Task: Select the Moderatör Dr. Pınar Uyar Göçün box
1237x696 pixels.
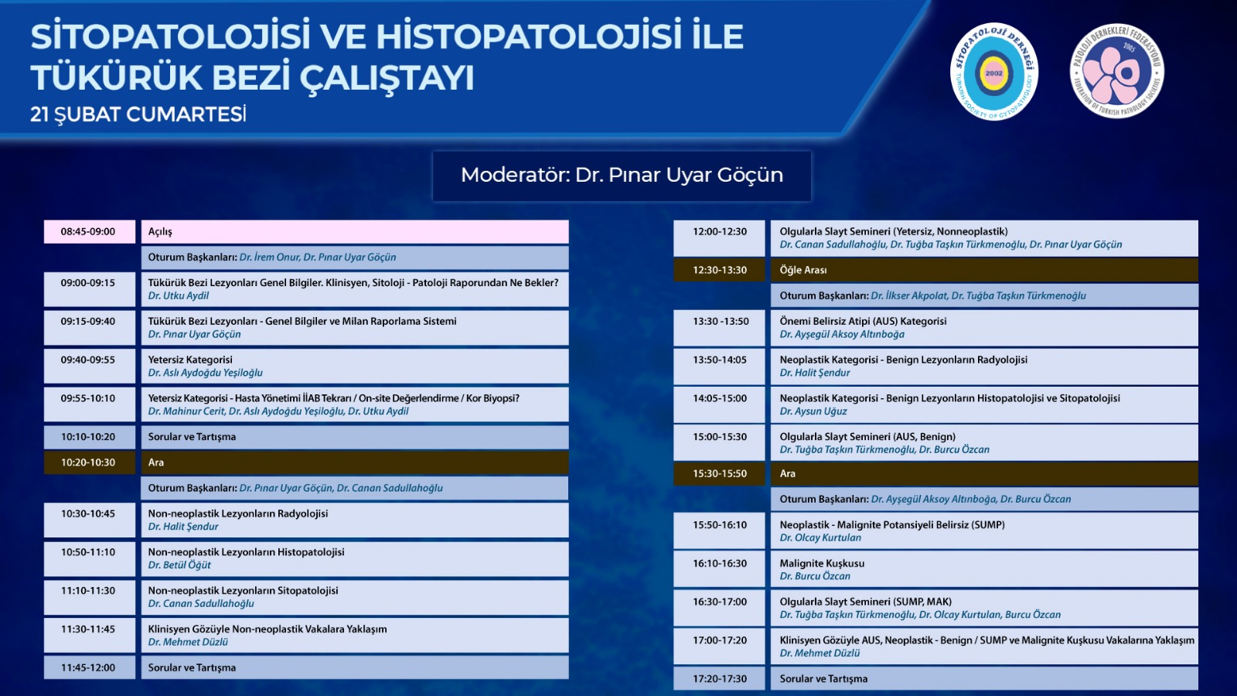Action: coord(622,176)
